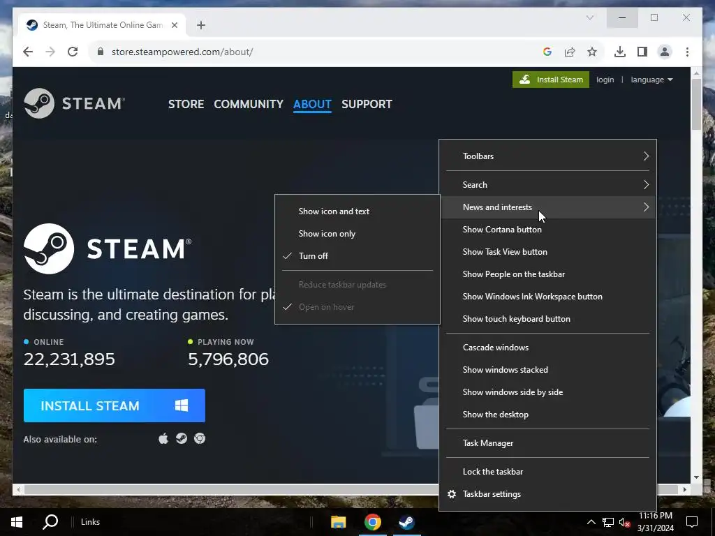The width and height of the screenshot is (715, 536).
Task: Go to Steam STORE section
Action: point(186,104)
